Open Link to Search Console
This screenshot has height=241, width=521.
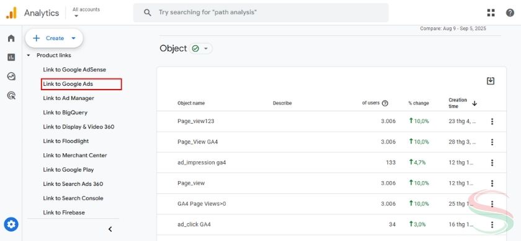73,198
